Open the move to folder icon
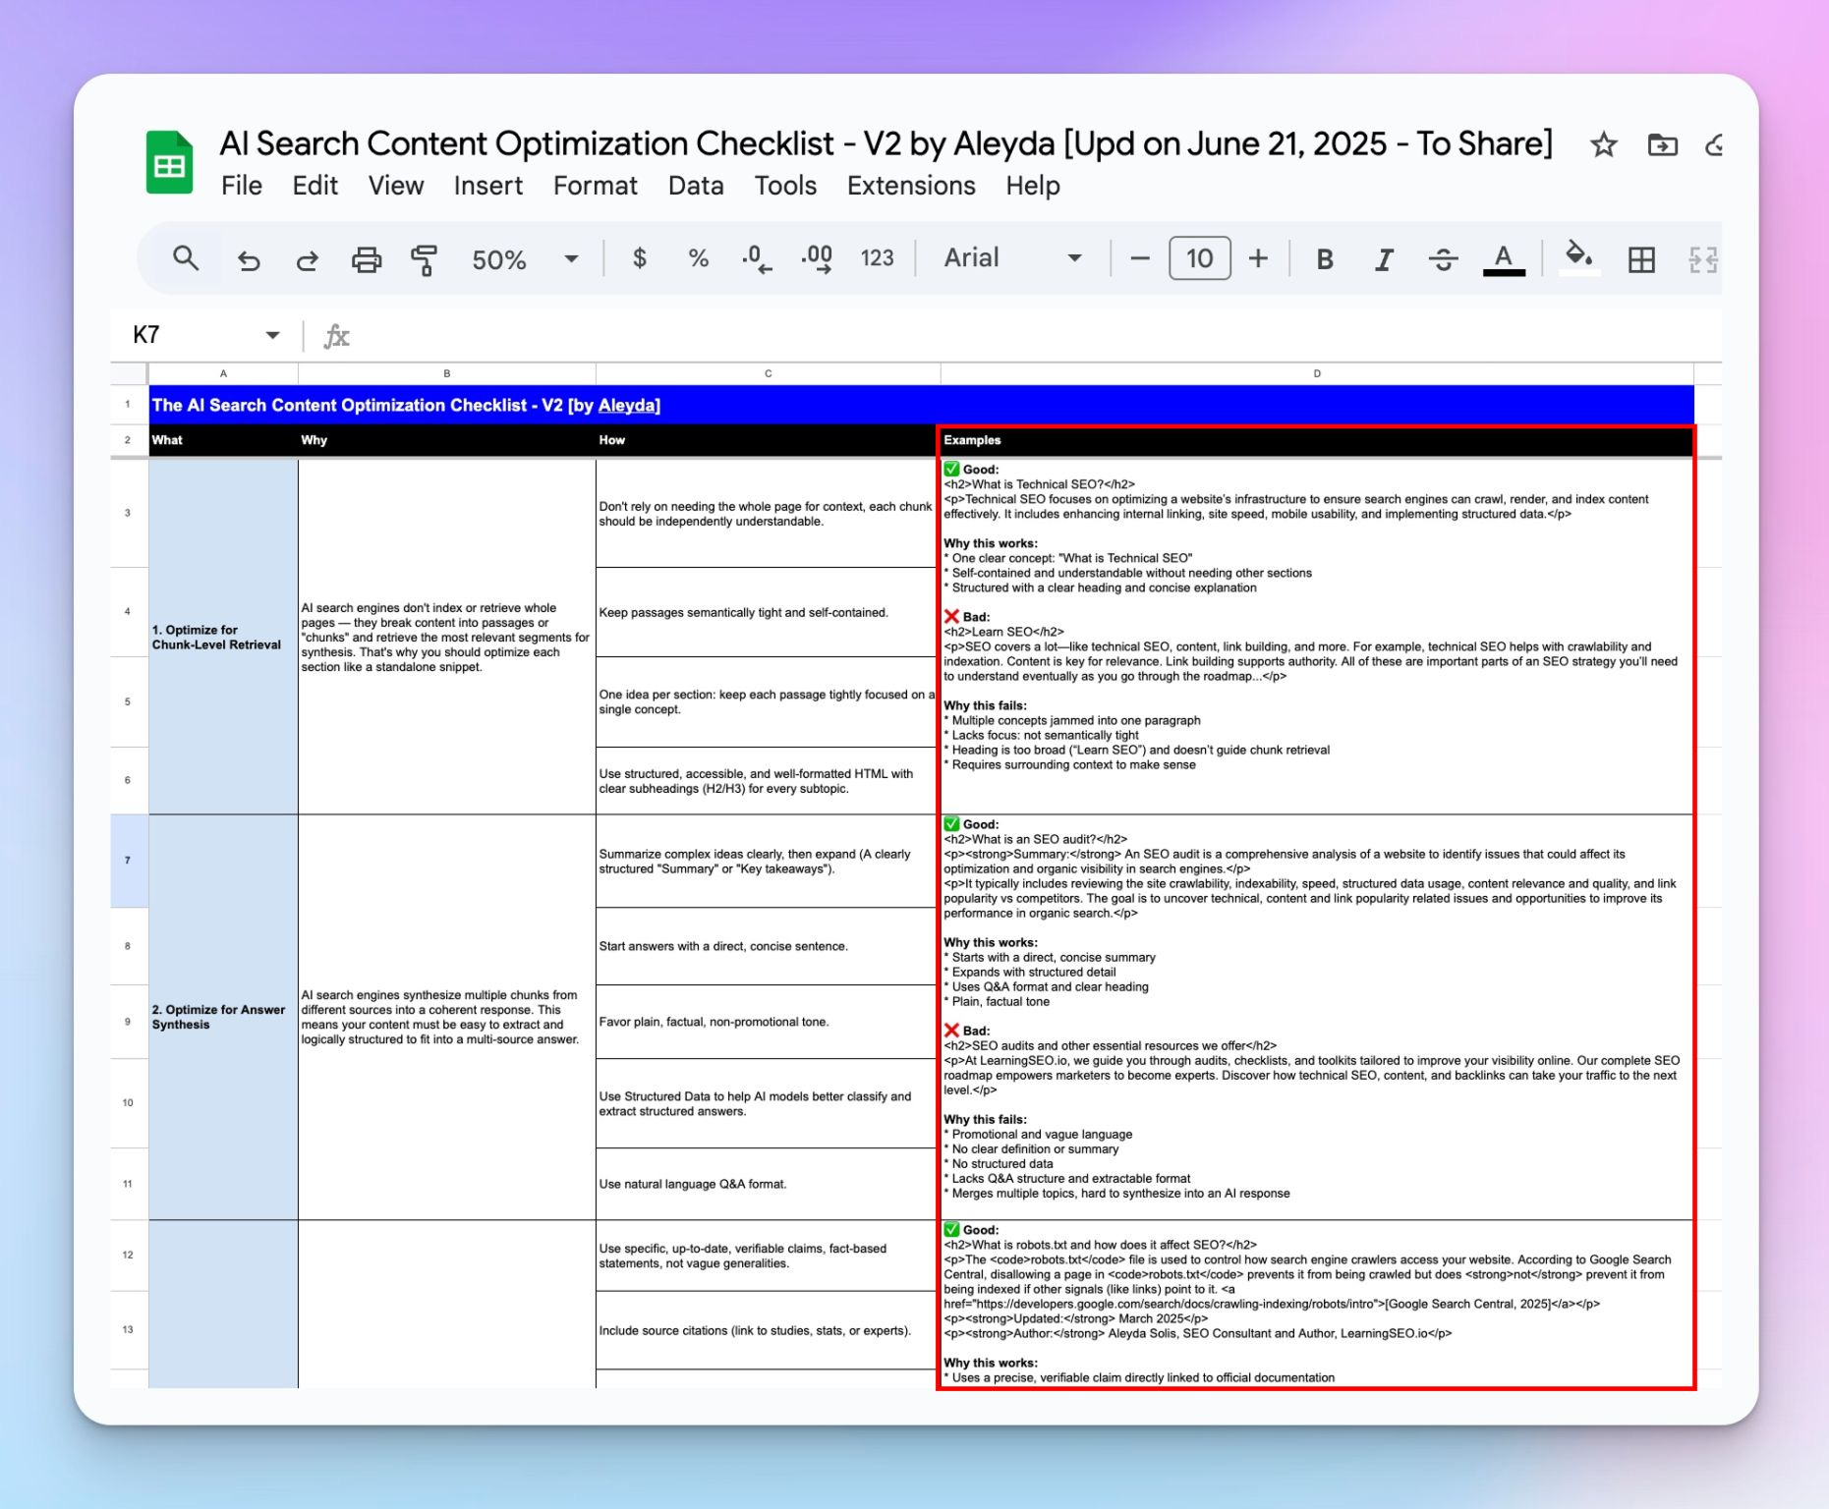The image size is (1829, 1509). point(1662,145)
